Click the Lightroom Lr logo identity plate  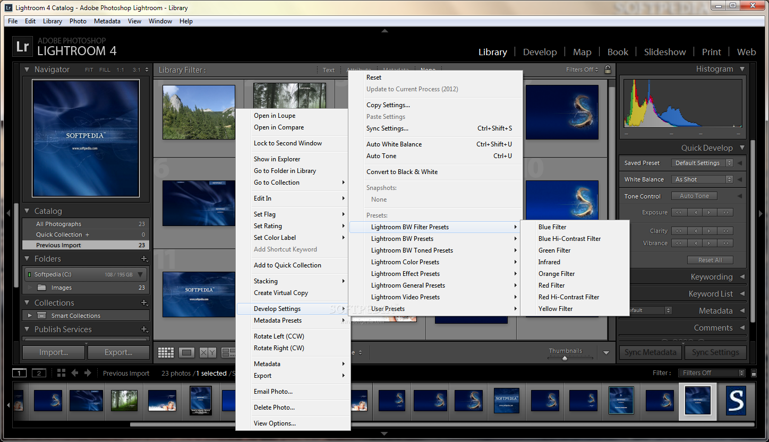(x=22, y=47)
